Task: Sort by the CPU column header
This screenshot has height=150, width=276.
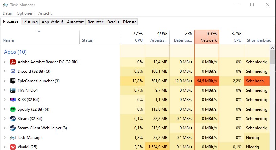Action: 133,37
